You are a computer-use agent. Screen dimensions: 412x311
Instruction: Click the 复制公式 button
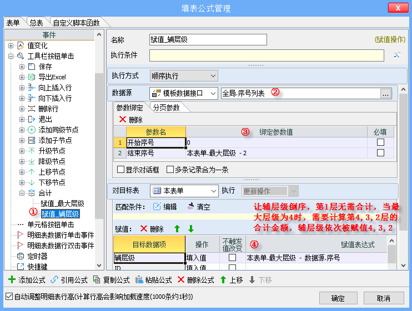(x=112, y=280)
